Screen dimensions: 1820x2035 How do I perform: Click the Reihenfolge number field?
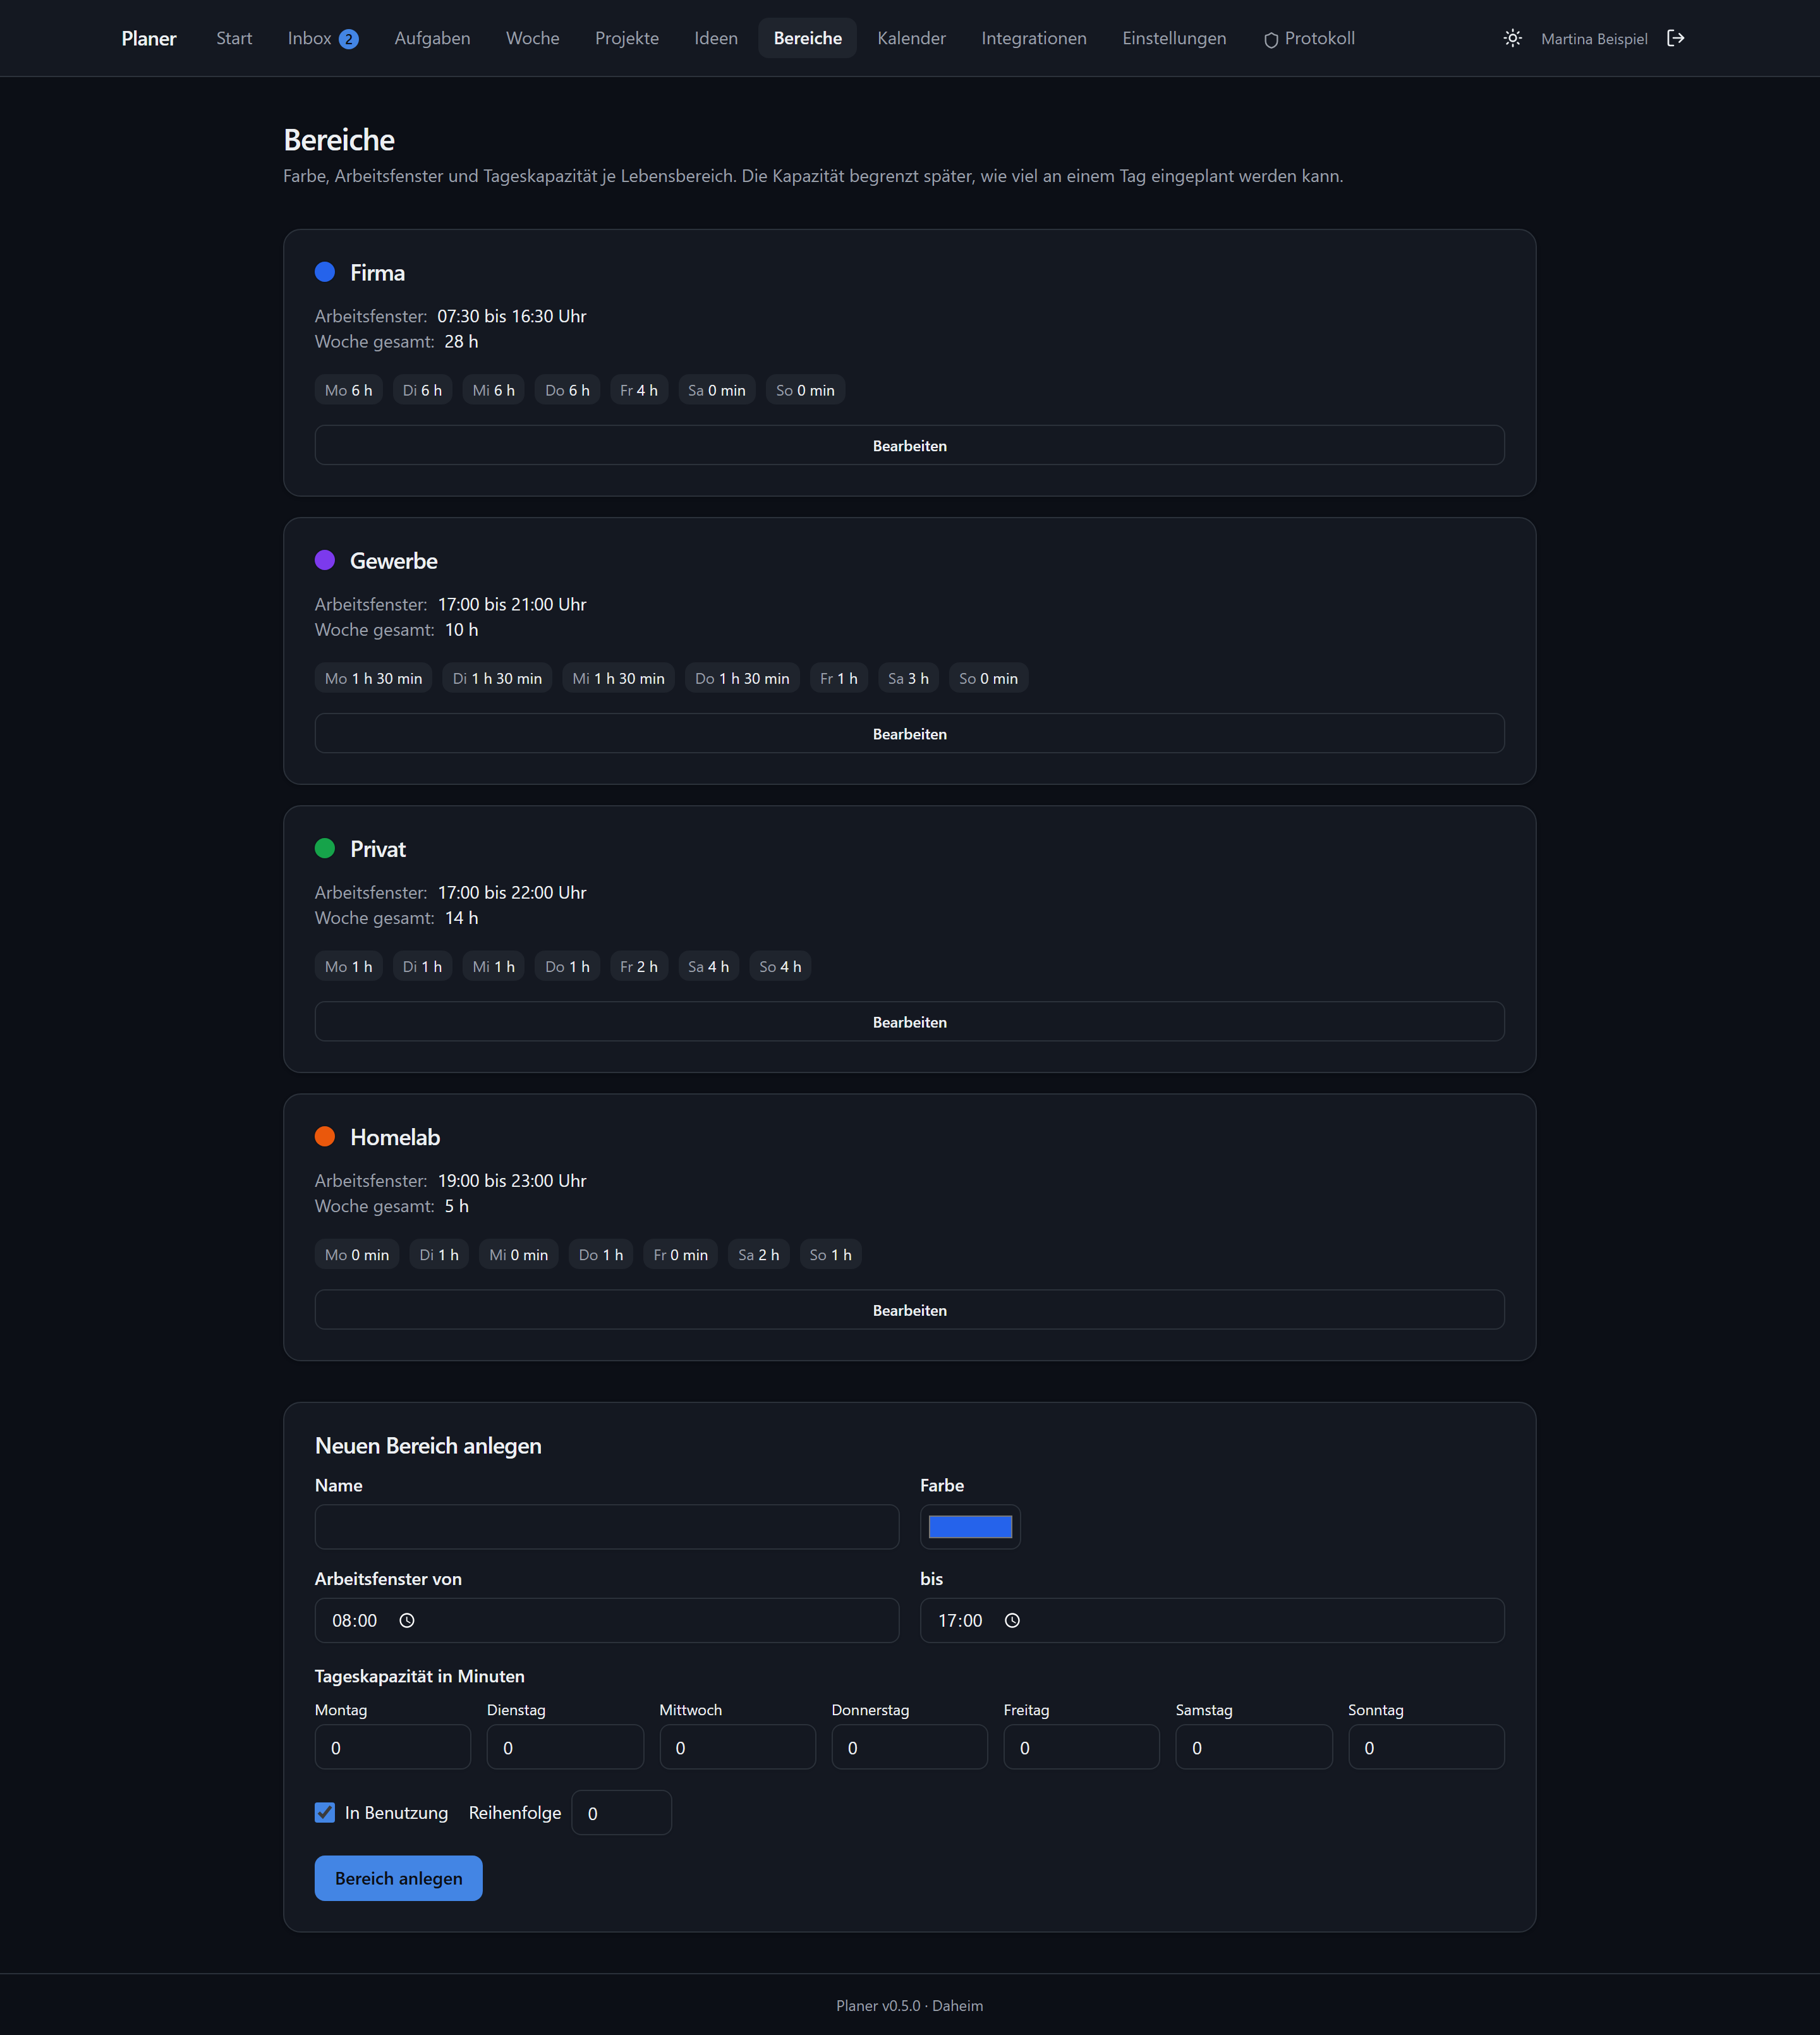[621, 1813]
